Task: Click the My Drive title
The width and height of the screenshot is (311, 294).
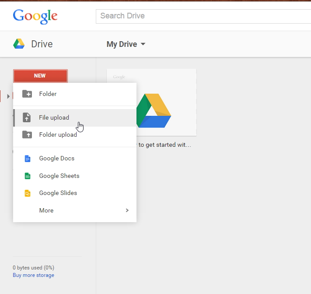Action: pyautogui.click(x=122, y=44)
